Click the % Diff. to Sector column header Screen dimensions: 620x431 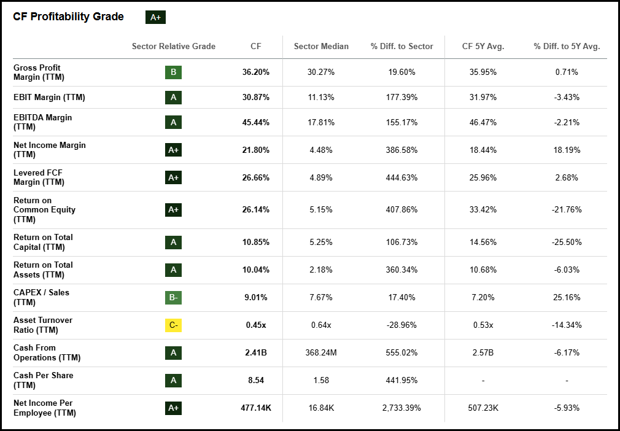(x=401, y=46)
